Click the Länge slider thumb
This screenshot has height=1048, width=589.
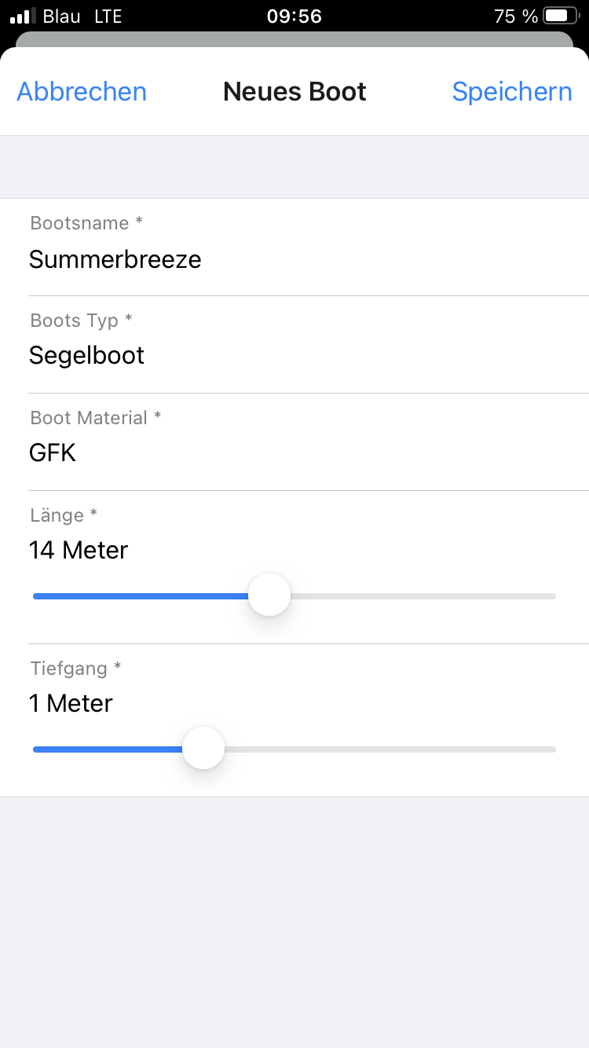[269, 595]
